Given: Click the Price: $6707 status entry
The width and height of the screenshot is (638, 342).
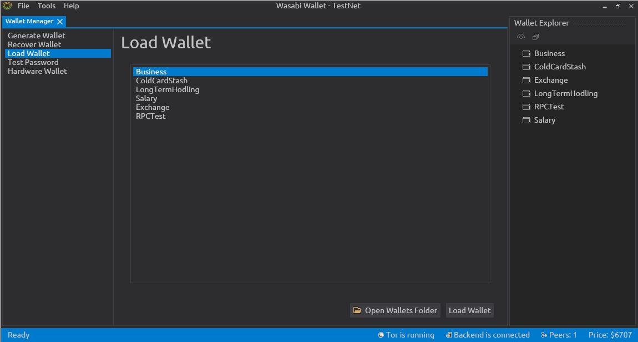Looking at the screenshot, I should [x=610, y=335].
